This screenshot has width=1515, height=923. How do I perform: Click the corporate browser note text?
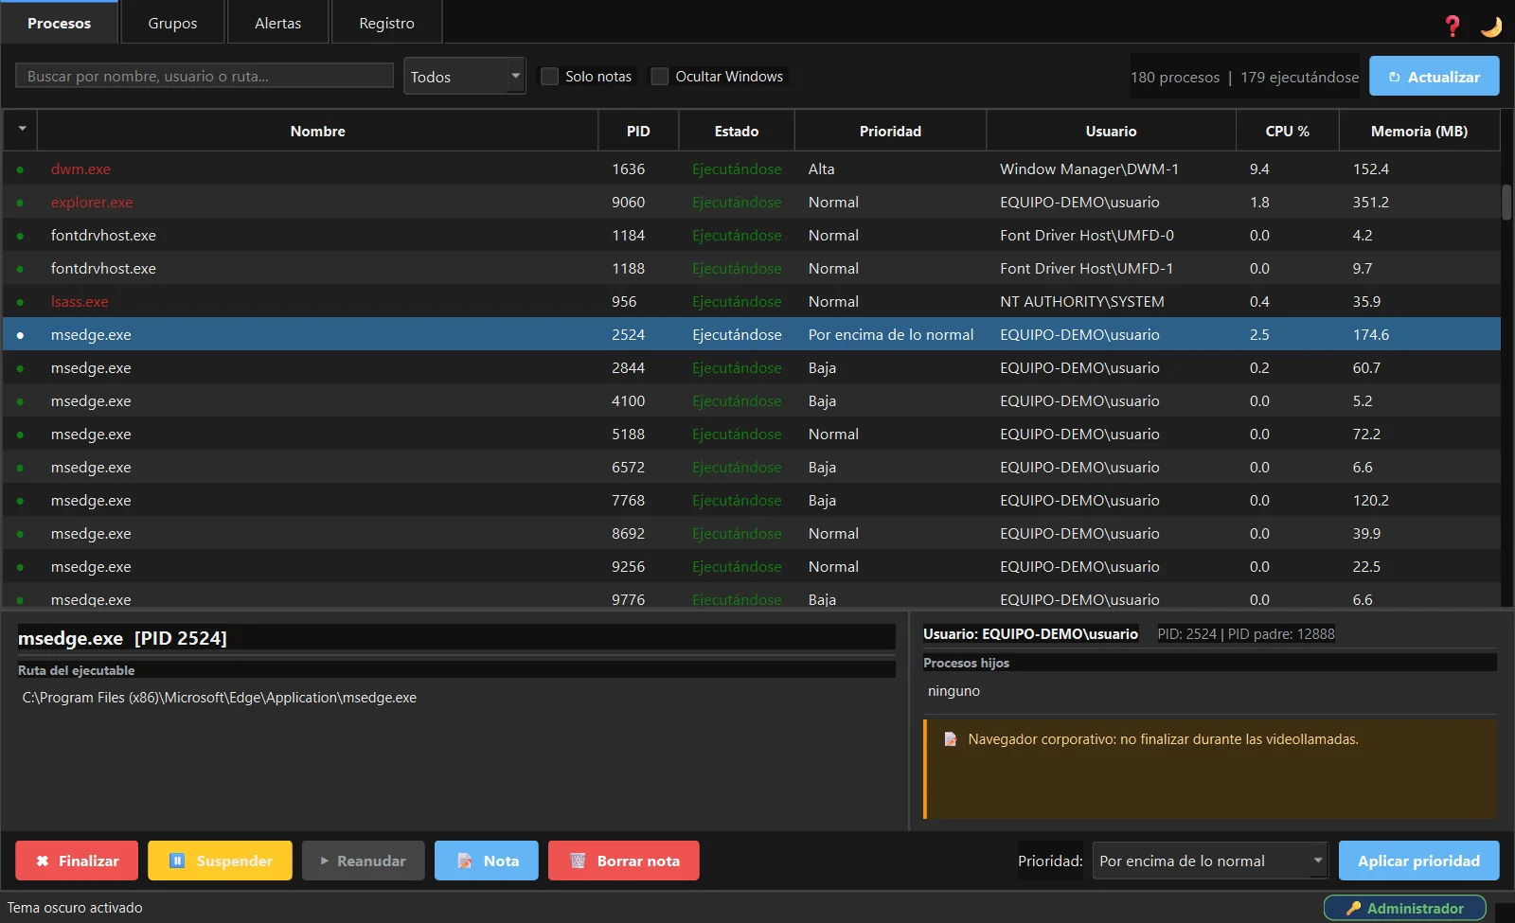[1163, 739]
